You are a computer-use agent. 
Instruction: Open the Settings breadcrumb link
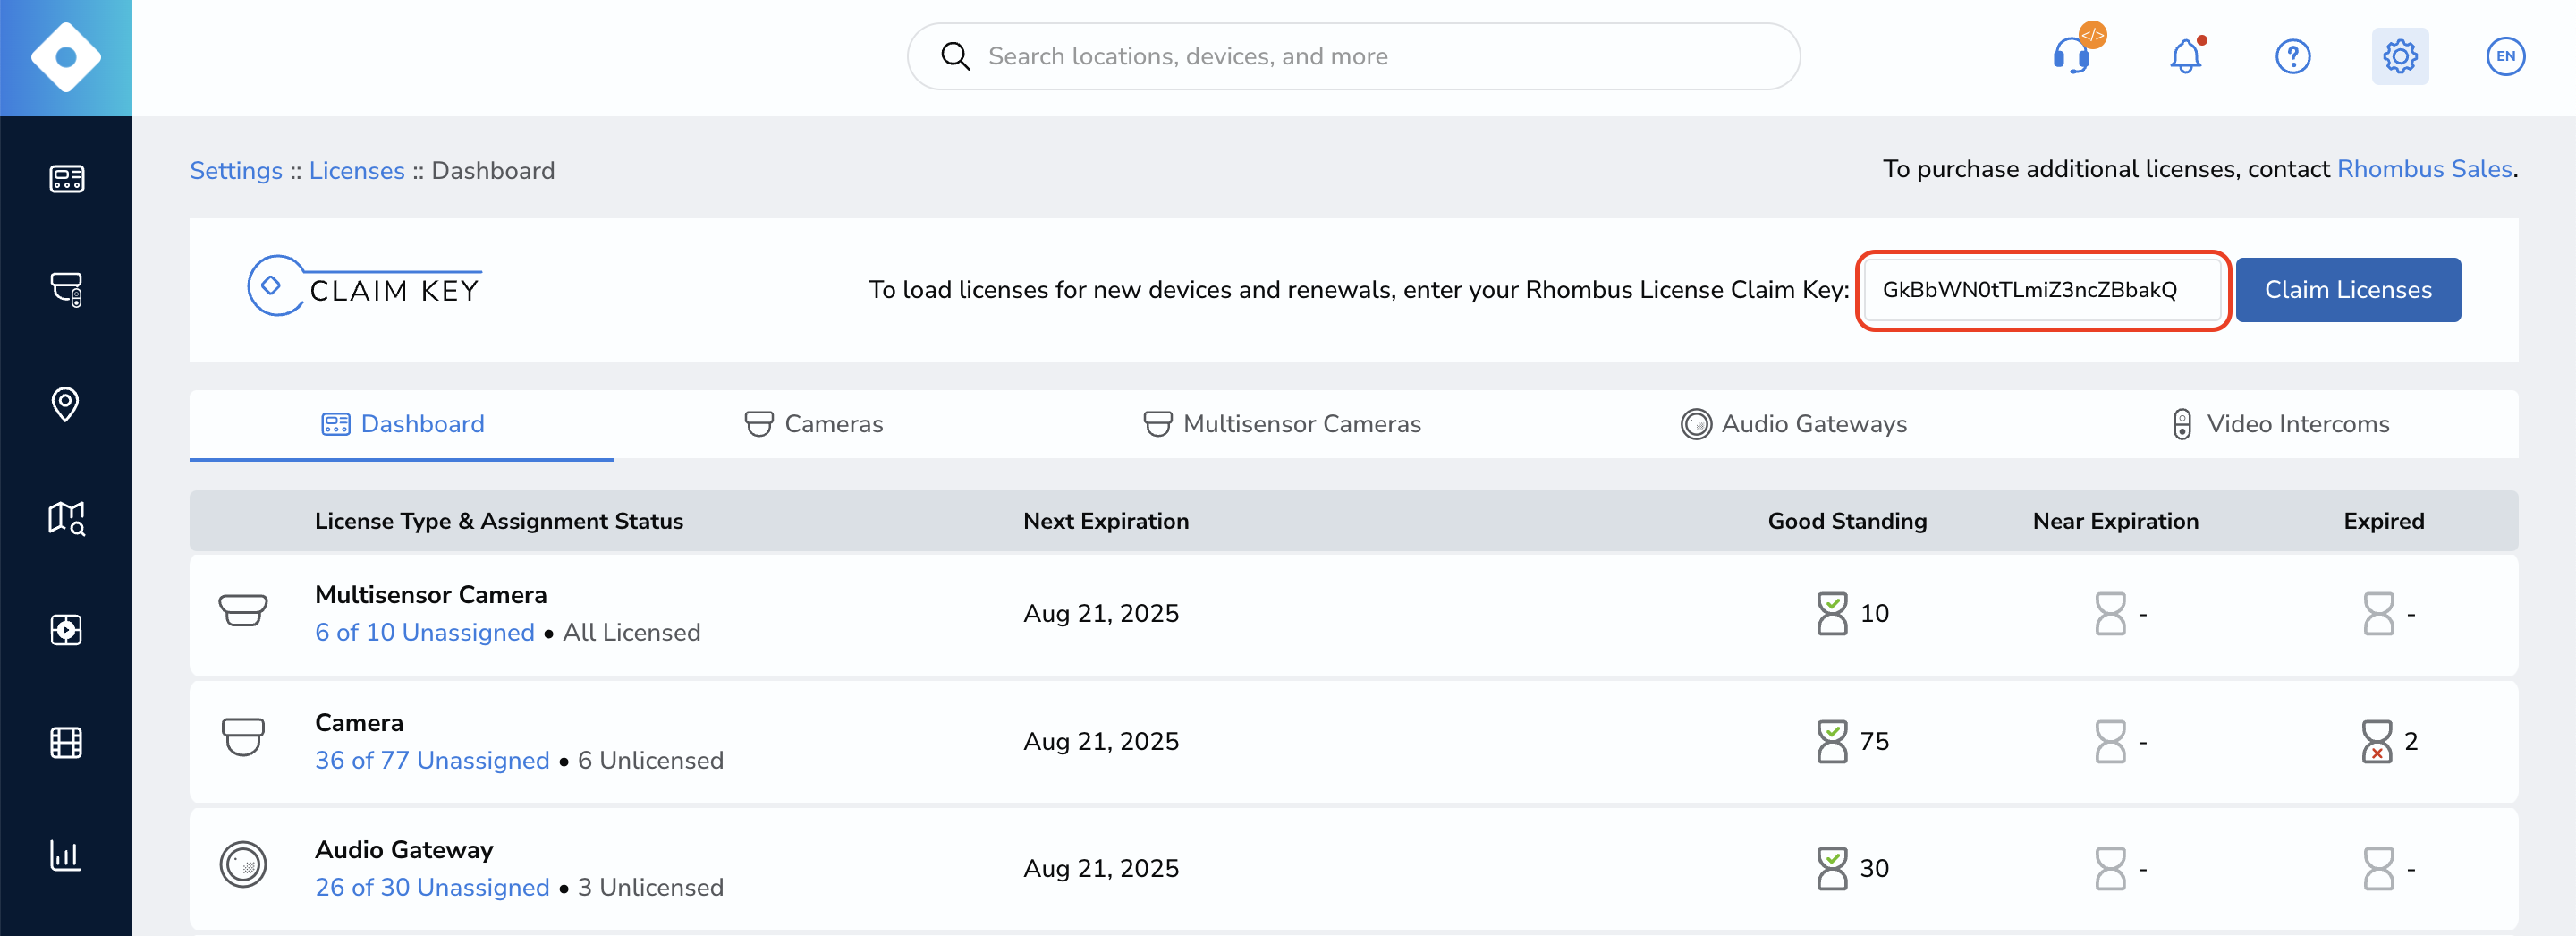[x=236, y=171]
